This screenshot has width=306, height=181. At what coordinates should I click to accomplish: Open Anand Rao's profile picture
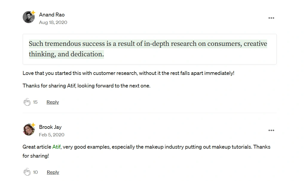pyautogui.click(x=28, y=17)
